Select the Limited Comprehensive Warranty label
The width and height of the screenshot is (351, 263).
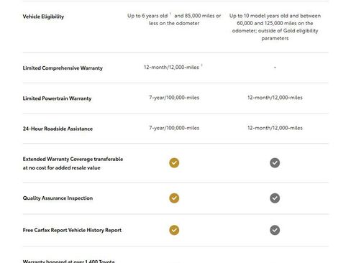(x=63, y=68)
